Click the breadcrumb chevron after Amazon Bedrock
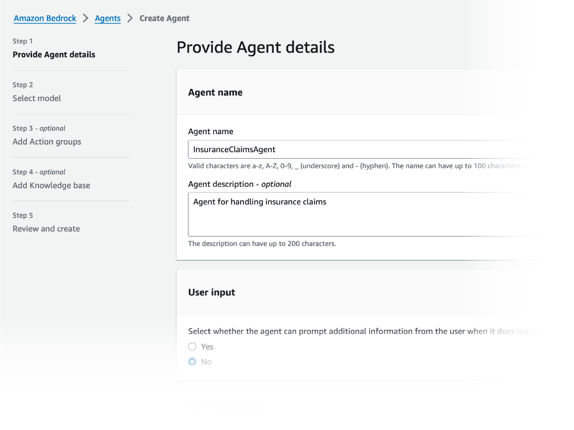574x430 pixels. coord(85,18)
